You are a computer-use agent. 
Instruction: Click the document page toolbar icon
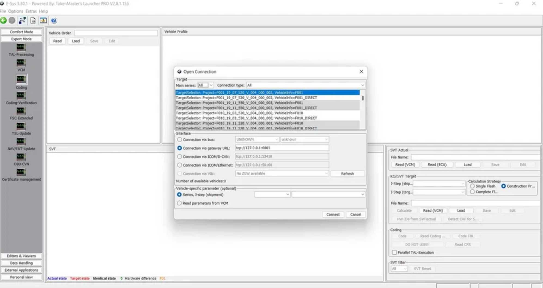[x=33, y=20]
